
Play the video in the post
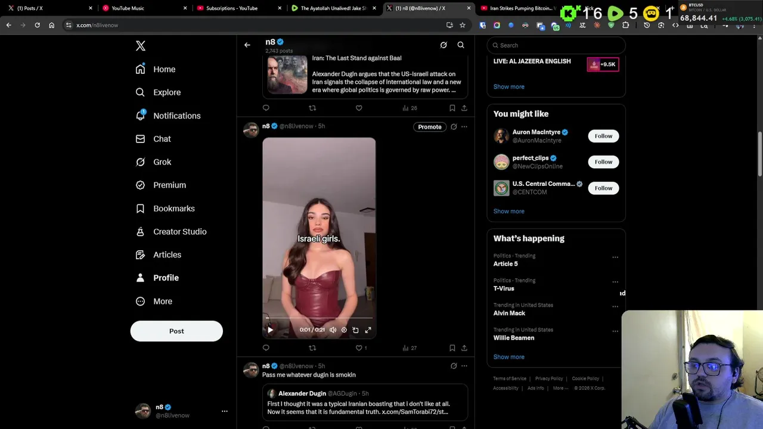270,329
